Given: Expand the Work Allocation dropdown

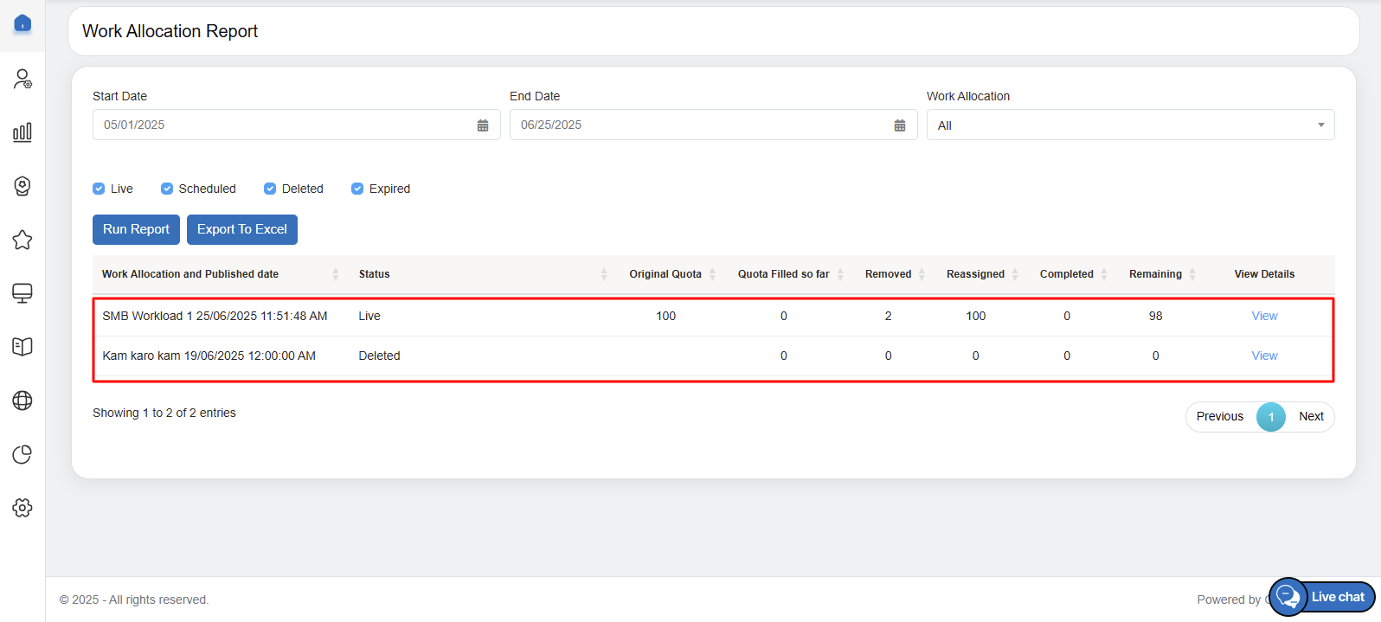Looking at the screenshot, I should coord(1130,125).
